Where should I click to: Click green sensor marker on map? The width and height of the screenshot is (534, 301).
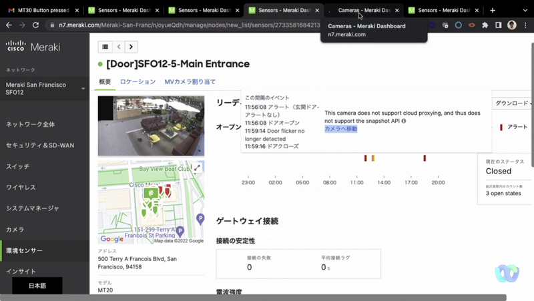coord(151,194)
